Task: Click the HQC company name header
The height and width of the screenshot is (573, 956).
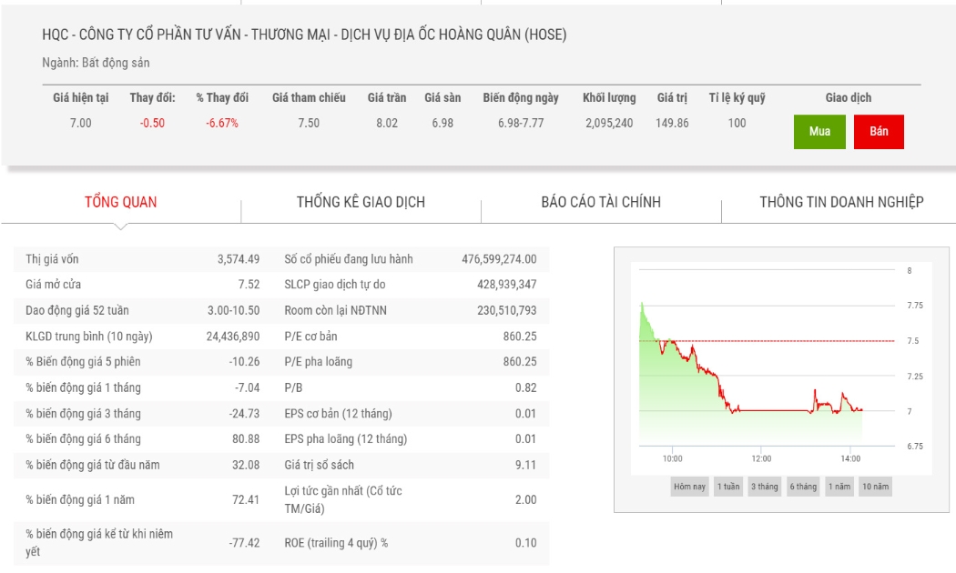Action: pyautogui.click(x=304, y=35)
